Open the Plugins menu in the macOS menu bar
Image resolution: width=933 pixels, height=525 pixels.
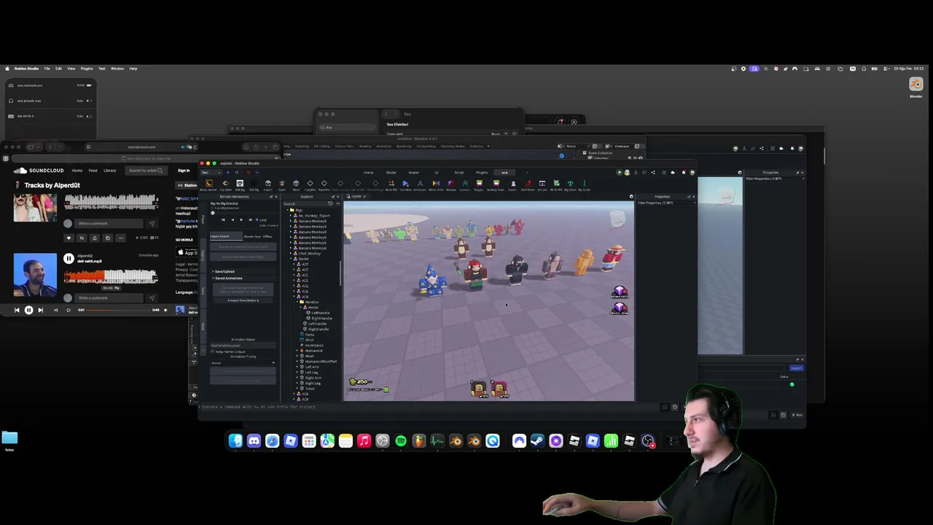87,69
